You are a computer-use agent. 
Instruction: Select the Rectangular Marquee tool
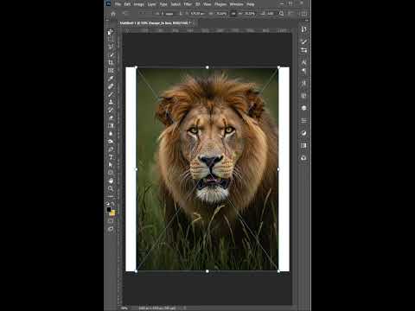111,39
